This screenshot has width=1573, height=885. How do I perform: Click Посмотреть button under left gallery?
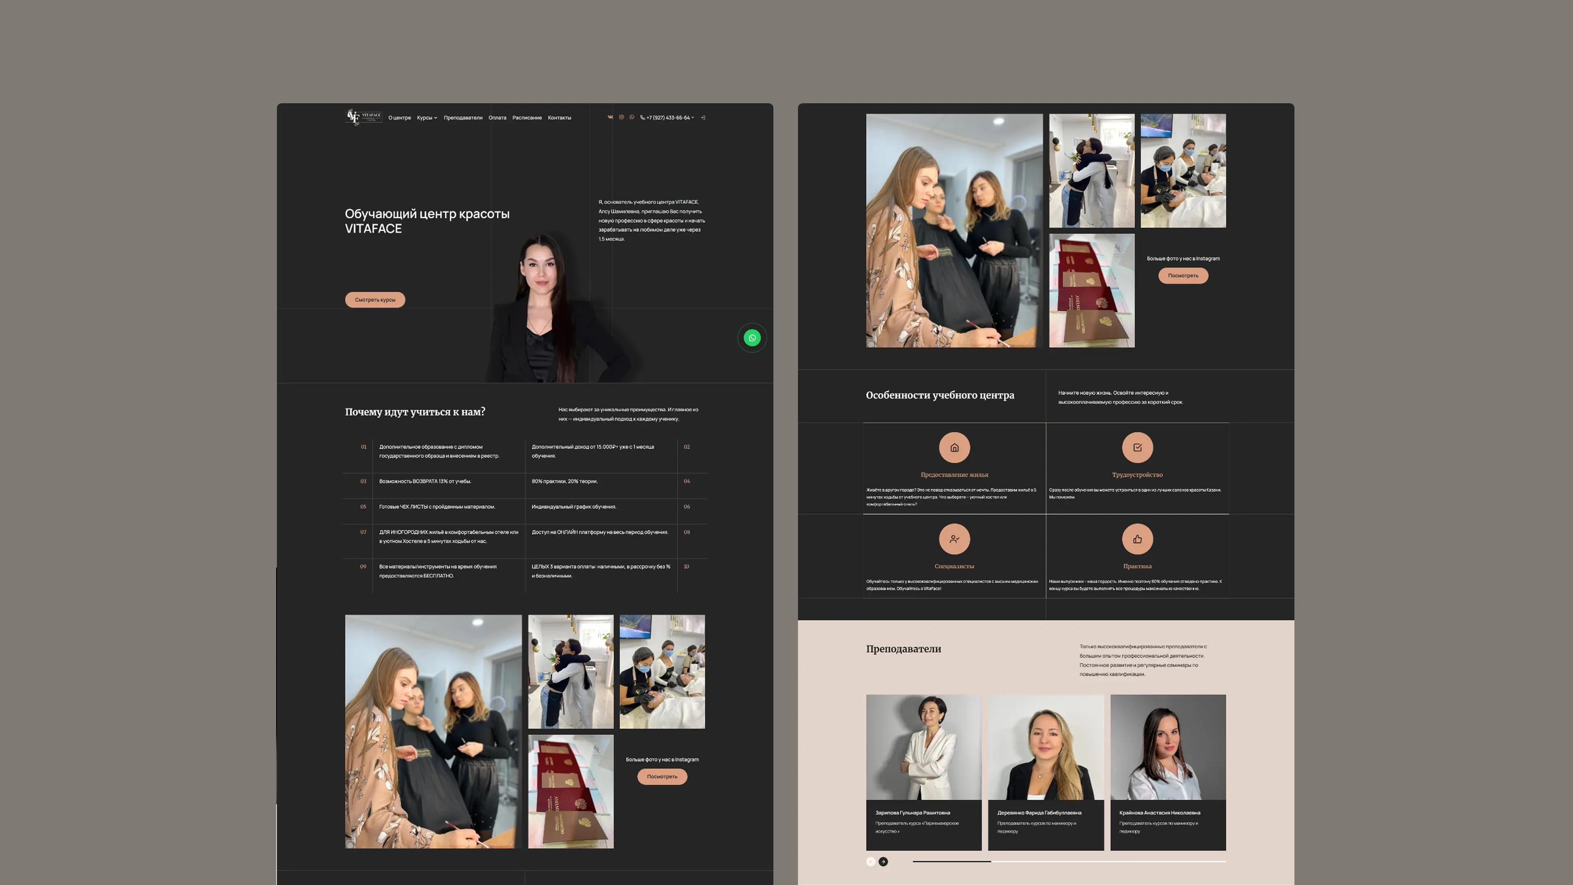pyautogui.click(x=662, y=777)
